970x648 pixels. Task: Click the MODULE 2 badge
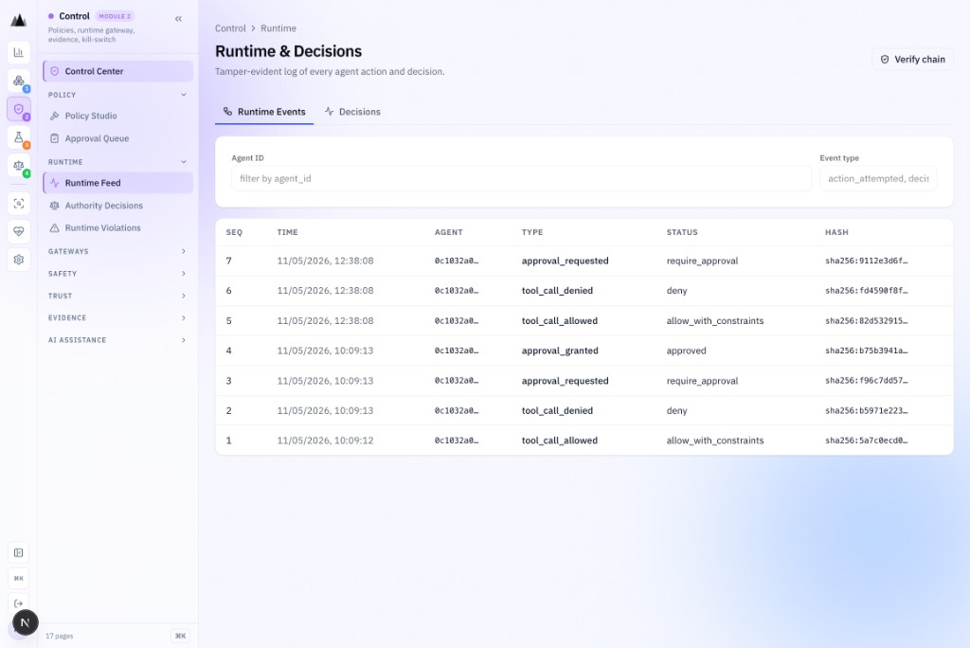[115, 16]
